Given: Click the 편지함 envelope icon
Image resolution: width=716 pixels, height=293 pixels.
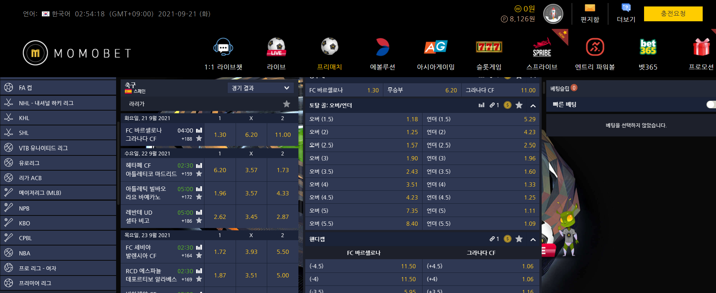Looking at the screenshot, I should coord(590,8).
